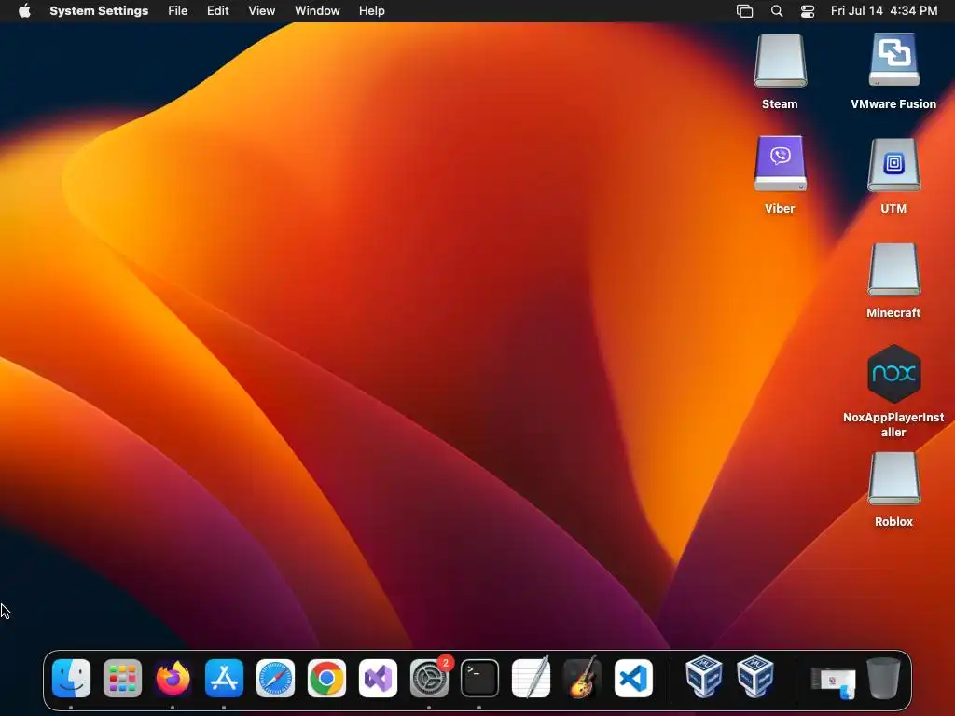Open the System Settings app menu
The width and height of the screenshot is (955, 716).
(99, 11)
